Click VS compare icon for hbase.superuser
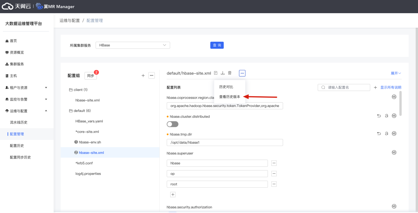 (394, 152)
